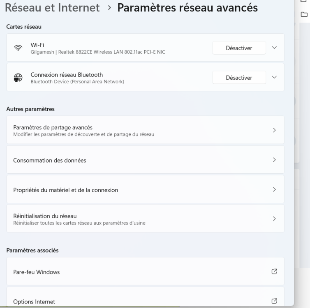This screenshot has width=310, height=308.
Task: Click the breadcrumb separator chevron icon
Action: (x=109, y=8)
